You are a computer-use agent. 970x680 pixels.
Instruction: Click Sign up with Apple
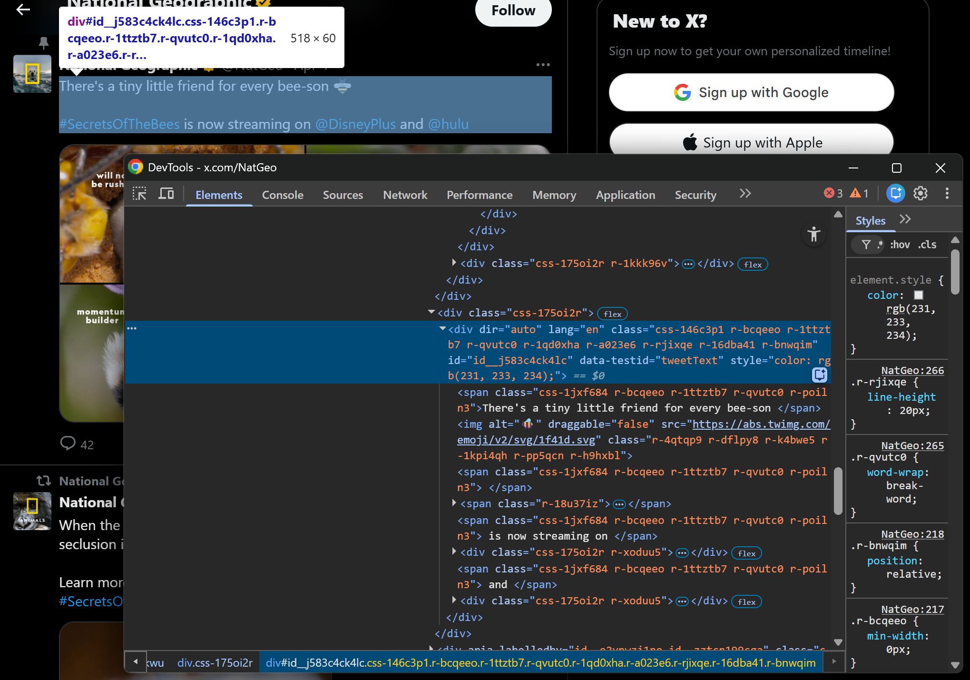[x=751, y=140]
